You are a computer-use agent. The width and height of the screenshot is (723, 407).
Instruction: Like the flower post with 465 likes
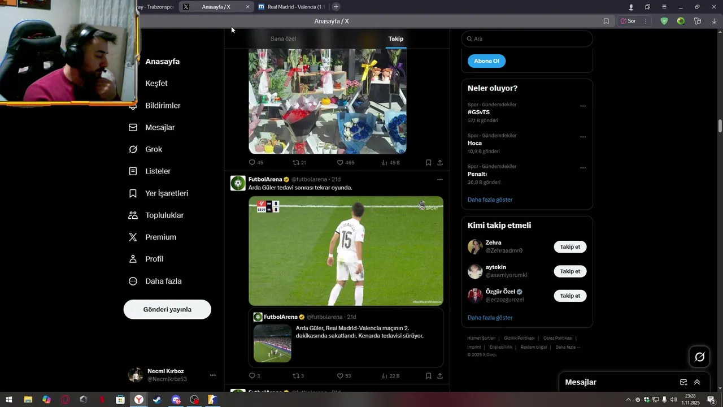coord(346,162)
